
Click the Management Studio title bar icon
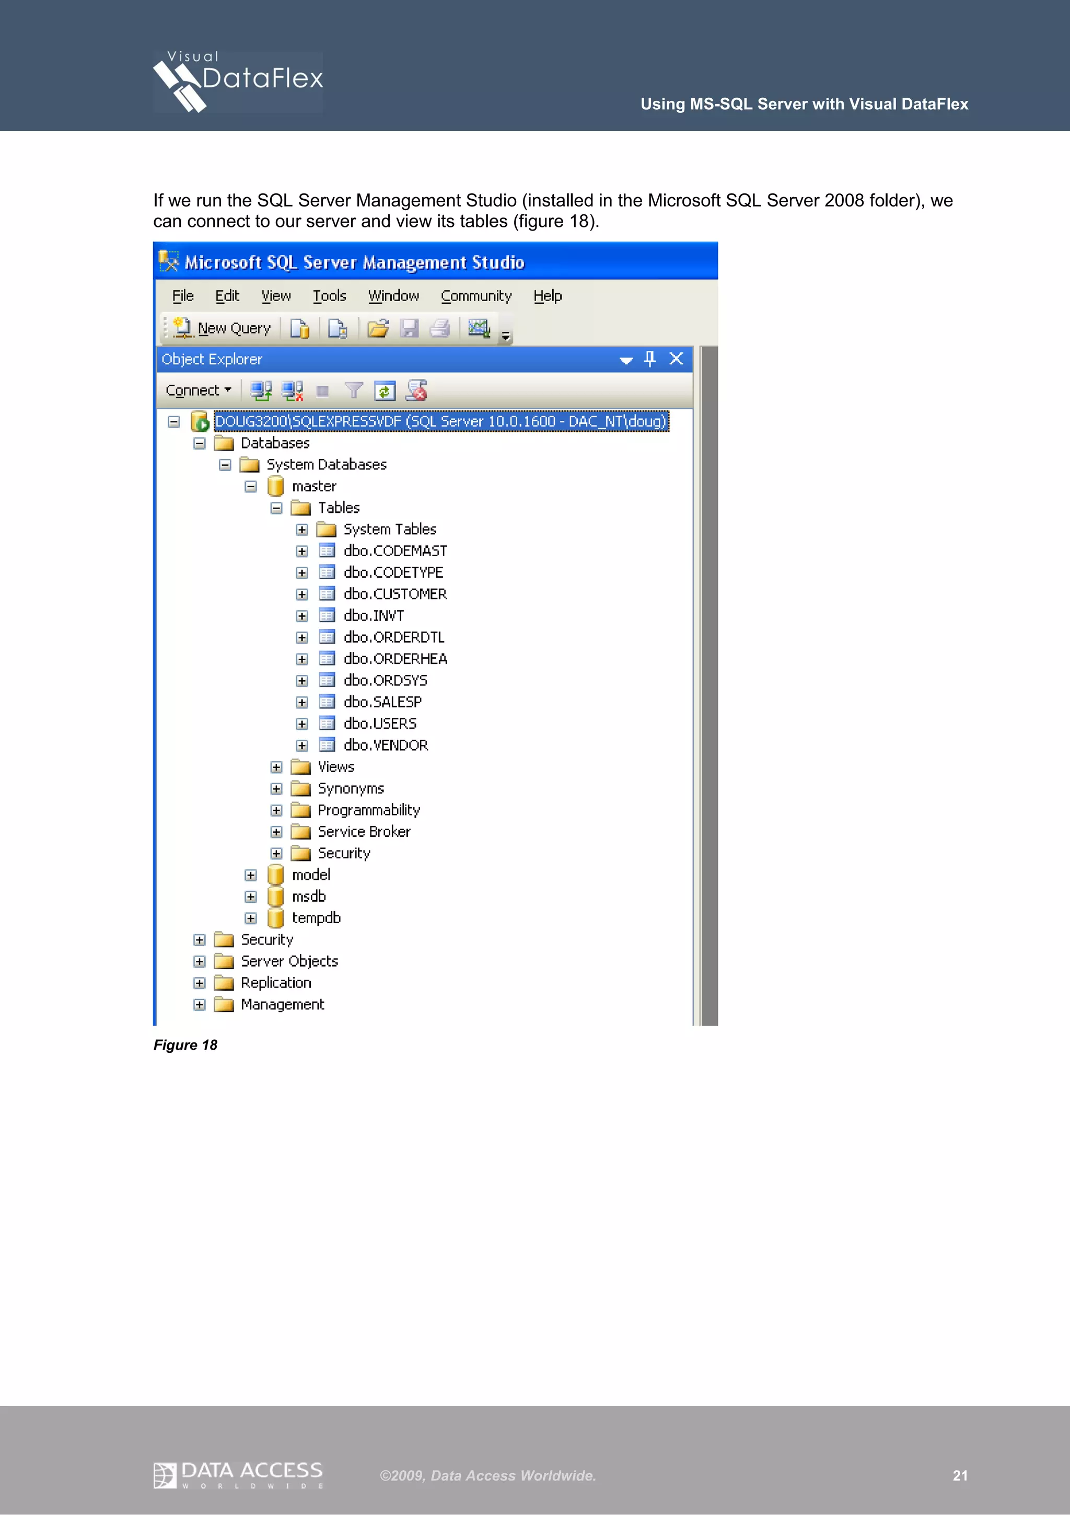[x=169, y=261]
